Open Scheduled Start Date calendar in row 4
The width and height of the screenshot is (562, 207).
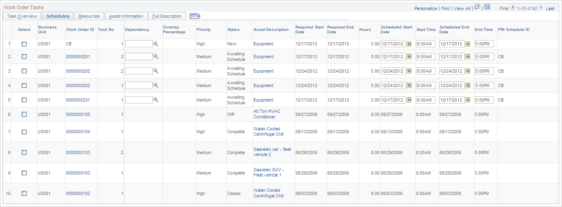tap(409, 86)
